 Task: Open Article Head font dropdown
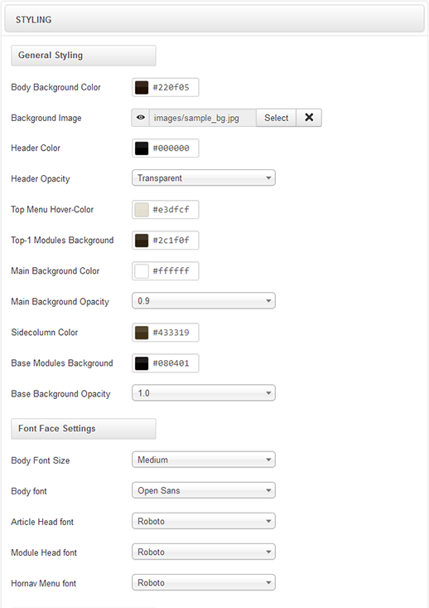tap(204, 521)
